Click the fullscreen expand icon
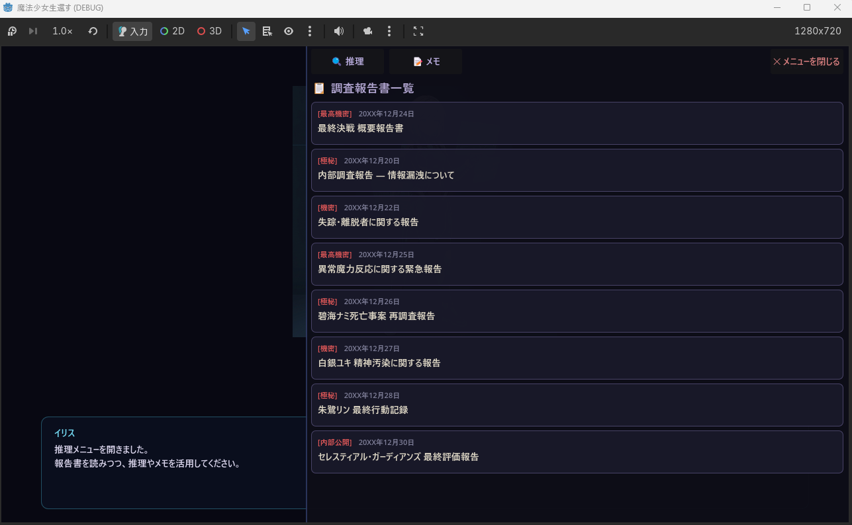The width and height of the screenshot is (852, 525). (418, 31)
